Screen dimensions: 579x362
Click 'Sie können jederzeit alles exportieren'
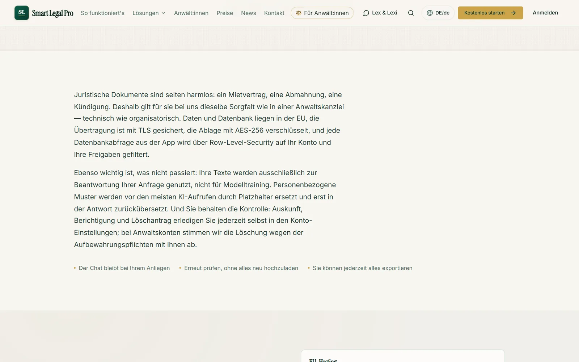(x=363, y=268)
